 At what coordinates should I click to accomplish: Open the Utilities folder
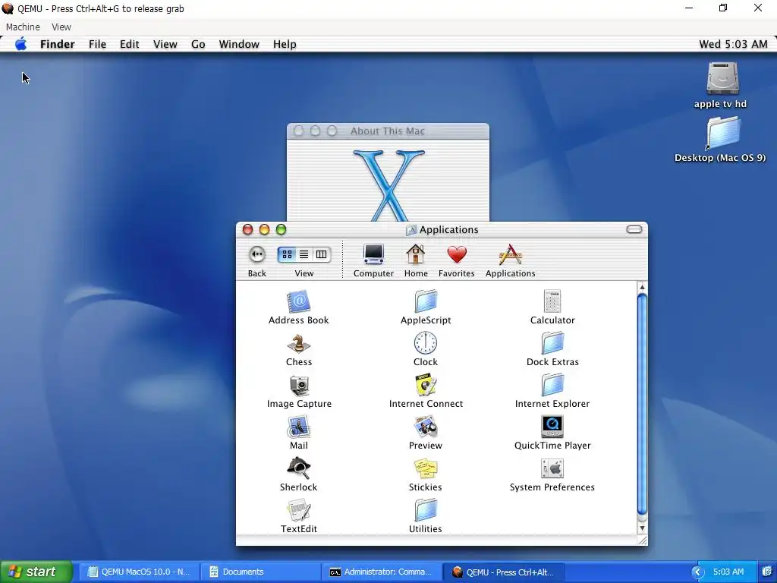[426, 510]
